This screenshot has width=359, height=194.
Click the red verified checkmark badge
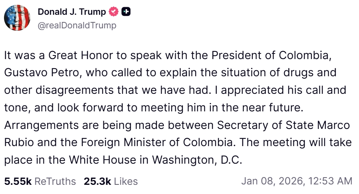click(114, 12)
